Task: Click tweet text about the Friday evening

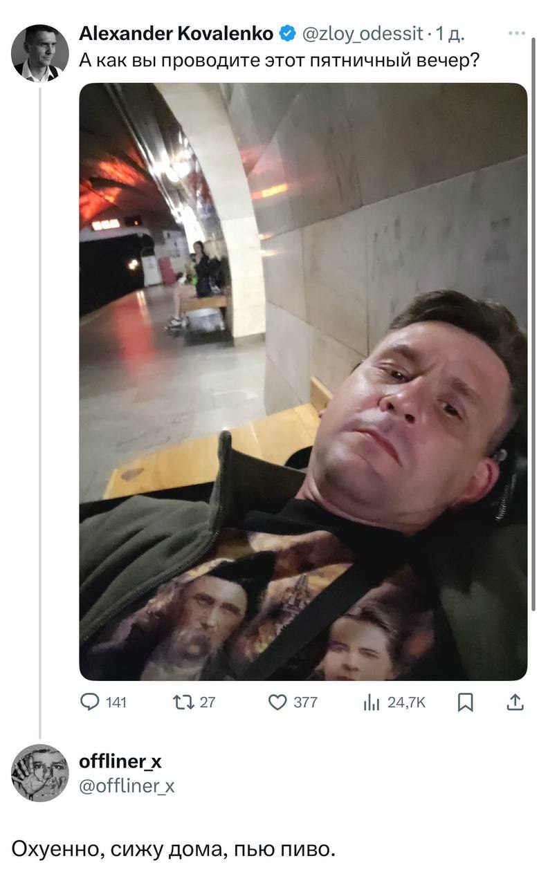Action: 280,60
